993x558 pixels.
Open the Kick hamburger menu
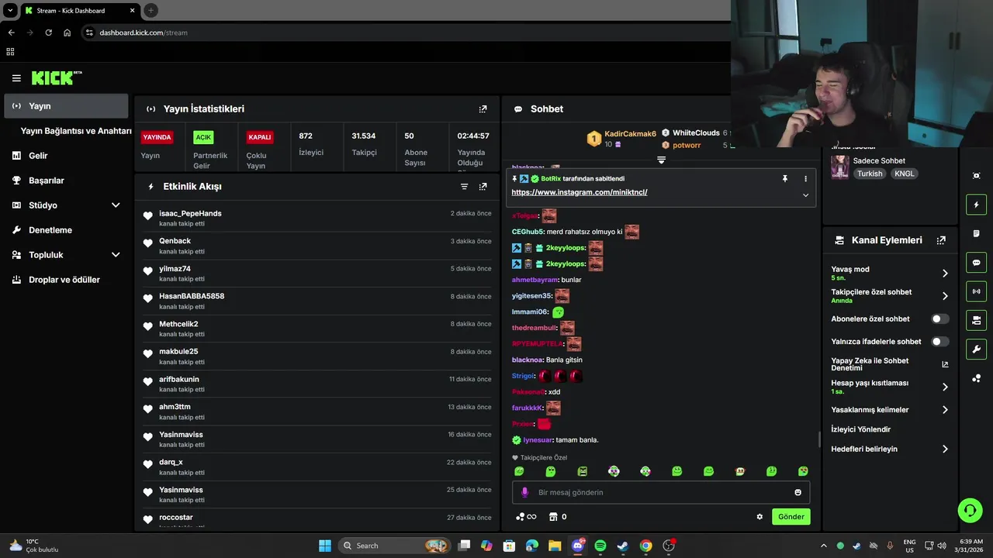(x=16, y=78)
